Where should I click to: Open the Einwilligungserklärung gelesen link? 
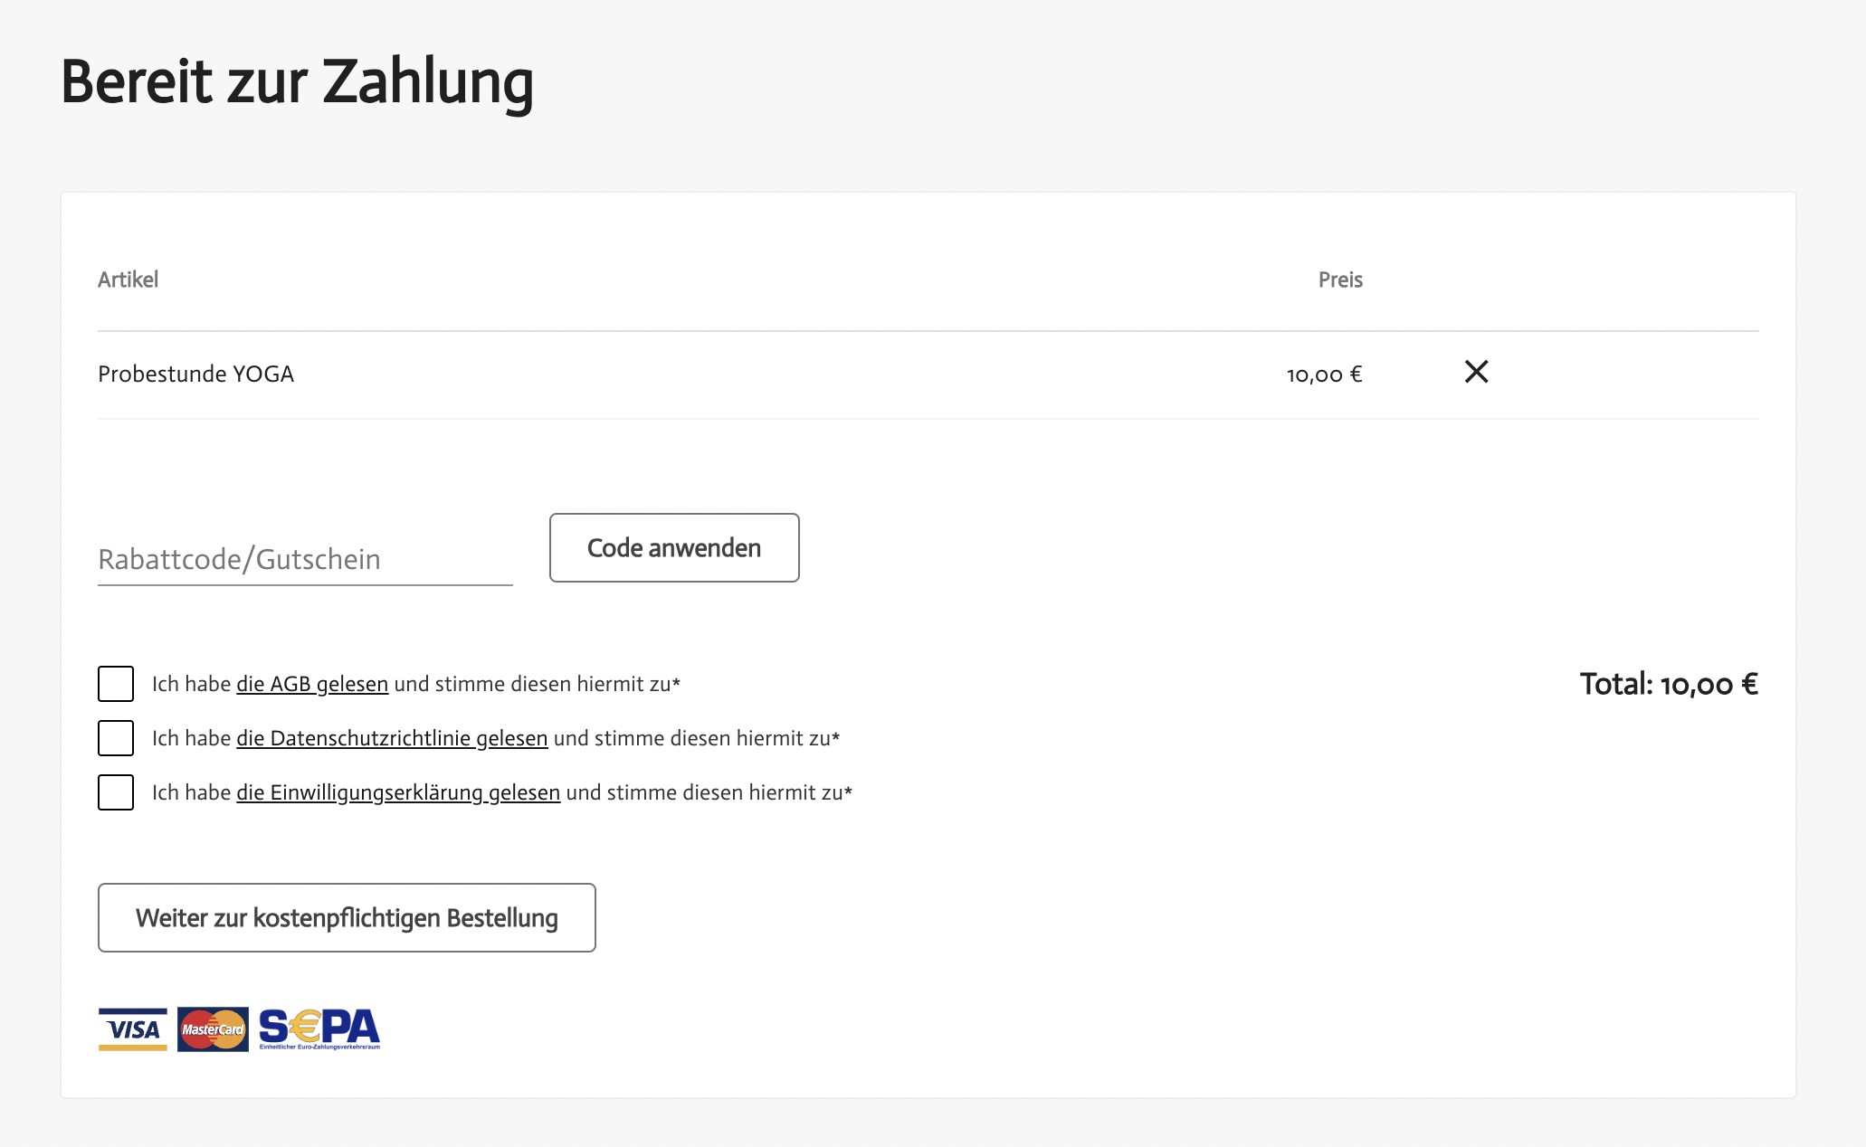(398, 792)
